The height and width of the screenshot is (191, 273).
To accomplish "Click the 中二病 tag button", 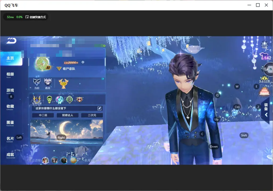I will coord(43,115).
